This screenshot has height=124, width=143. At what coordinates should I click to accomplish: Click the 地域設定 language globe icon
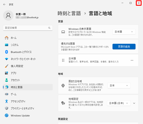[x=63, y=103]
